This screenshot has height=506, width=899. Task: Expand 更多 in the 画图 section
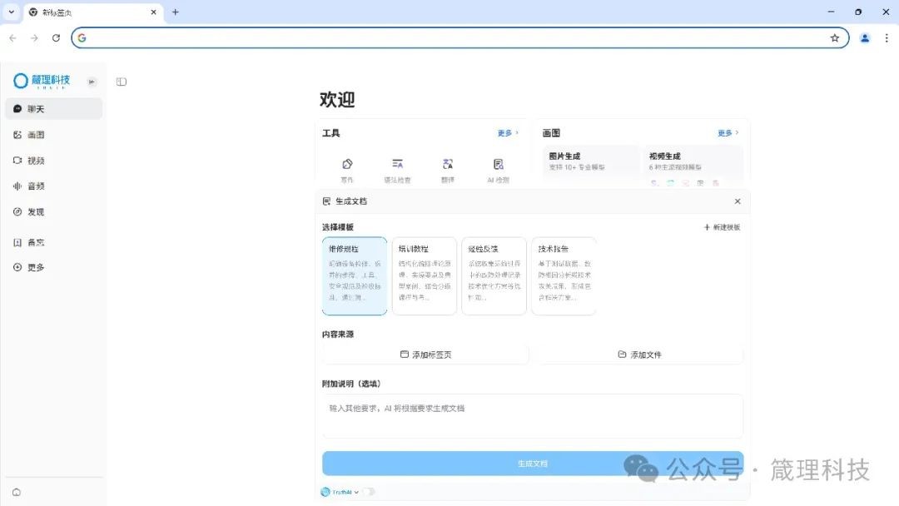[x=728, y=133]
